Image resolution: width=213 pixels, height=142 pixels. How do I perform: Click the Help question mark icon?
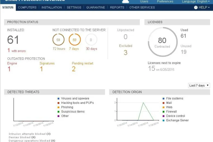click(x=196, y=8)
